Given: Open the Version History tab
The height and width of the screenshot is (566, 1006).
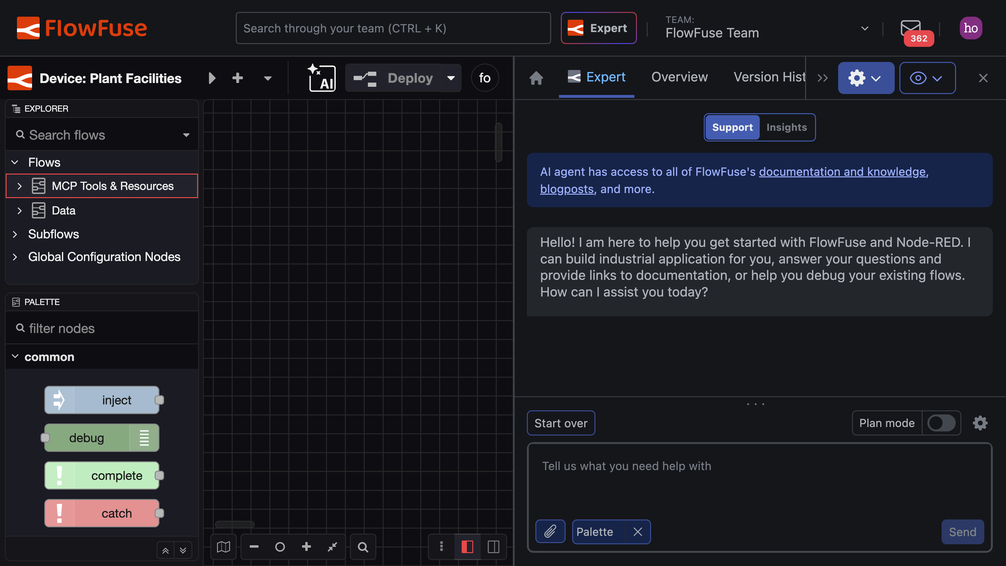Looking at the screenshot, I should click(769, 77).
